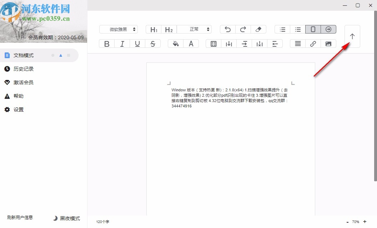
Task: Toggle the bullet list formatting
Action: 298,29
